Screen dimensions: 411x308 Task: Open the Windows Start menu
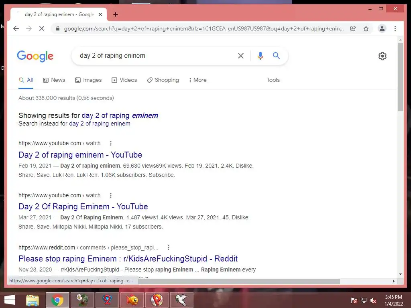[x=10, y=300]
